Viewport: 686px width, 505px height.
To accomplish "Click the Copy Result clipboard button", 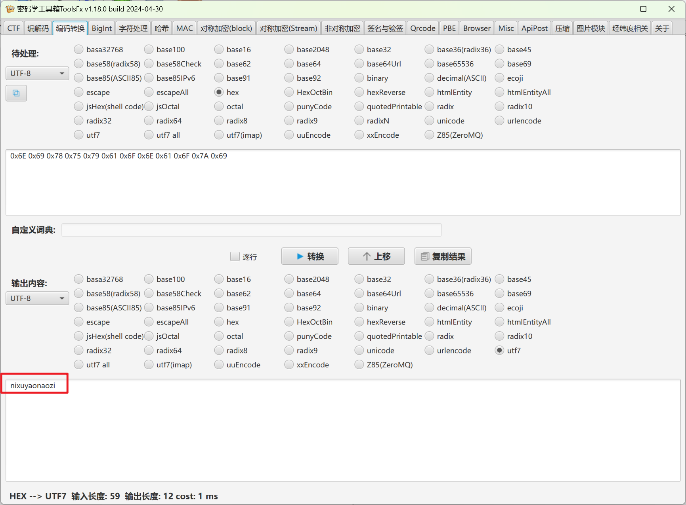I will click(x=443, y=256).
